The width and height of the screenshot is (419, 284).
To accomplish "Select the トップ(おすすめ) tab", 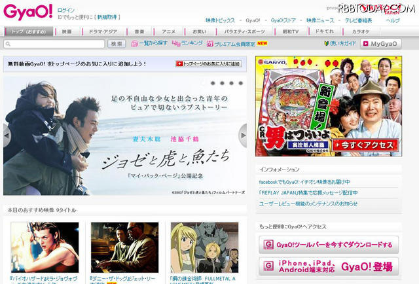I will (29, 31).
